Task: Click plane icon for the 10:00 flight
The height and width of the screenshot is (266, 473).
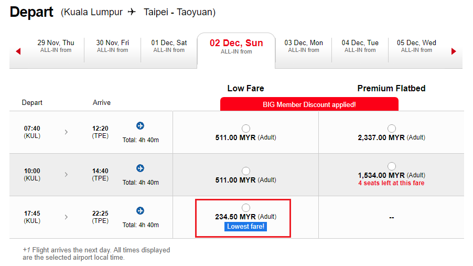Action: tap(140, 168)
